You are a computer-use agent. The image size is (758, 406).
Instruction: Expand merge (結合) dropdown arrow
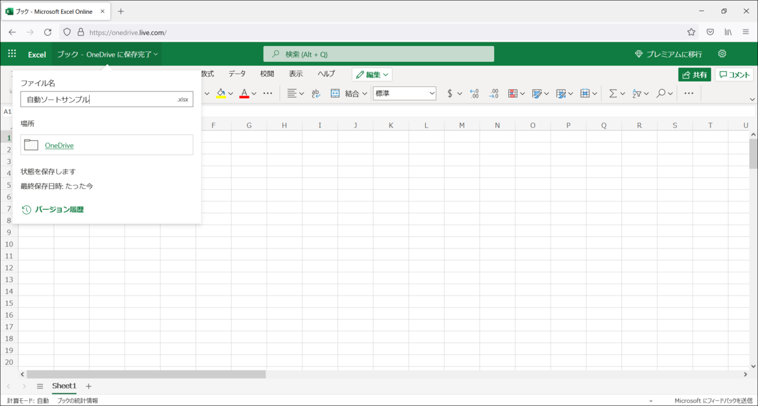(365, 93)
